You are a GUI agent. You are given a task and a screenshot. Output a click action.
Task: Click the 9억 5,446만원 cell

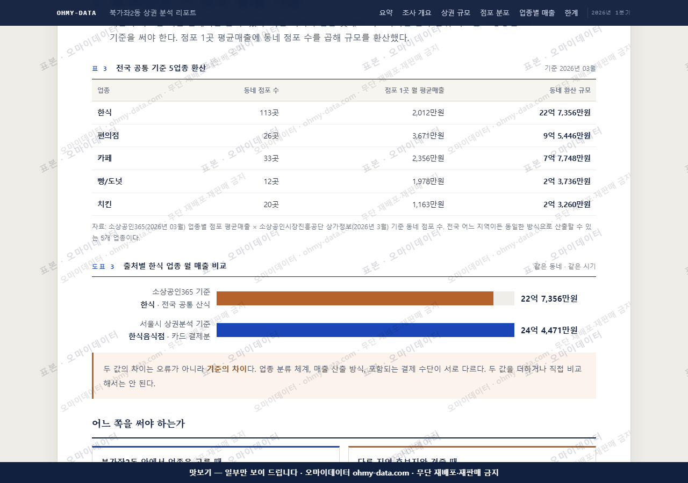[567, 136]
